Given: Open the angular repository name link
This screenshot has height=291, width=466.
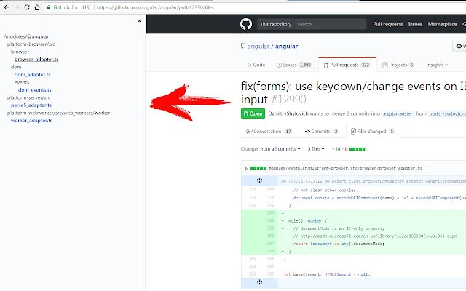Looking at the screenshot, I should click(x=286, y=47).
